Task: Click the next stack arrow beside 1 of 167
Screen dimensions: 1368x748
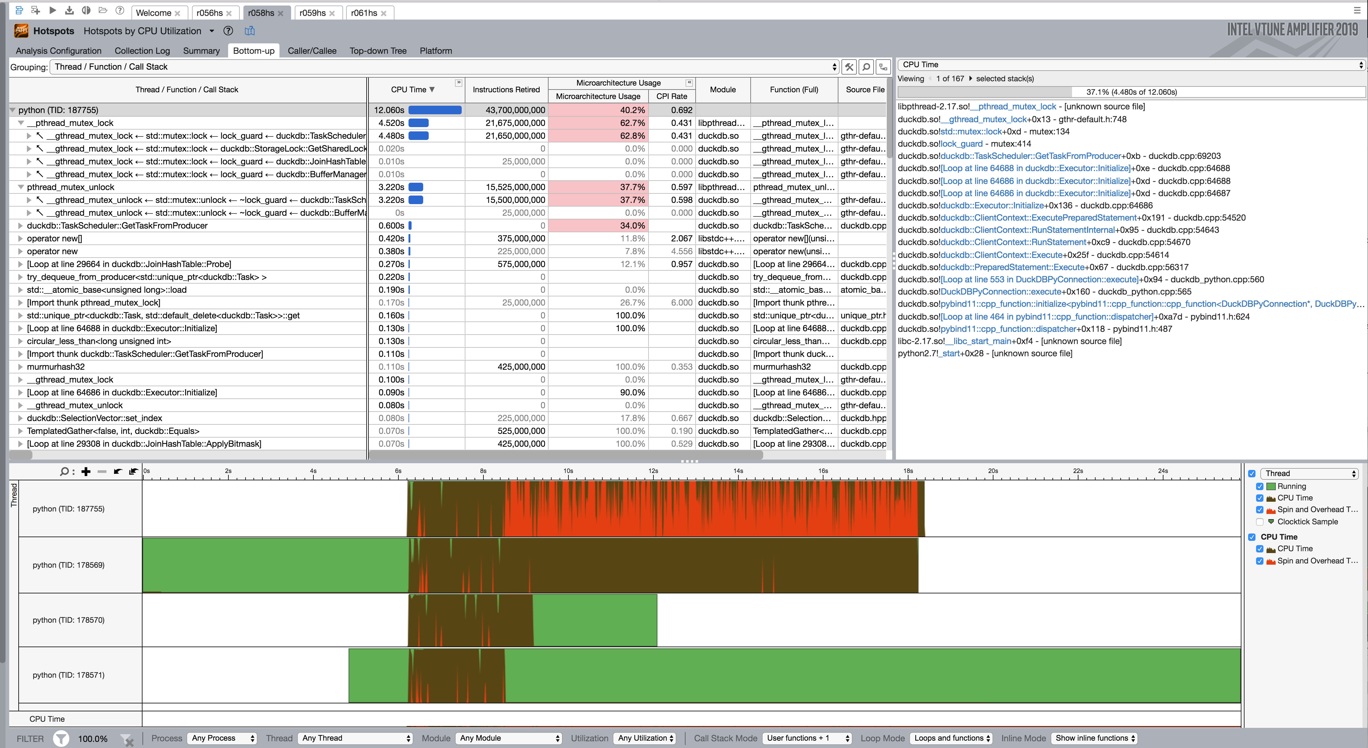Action: pos(971,79)
